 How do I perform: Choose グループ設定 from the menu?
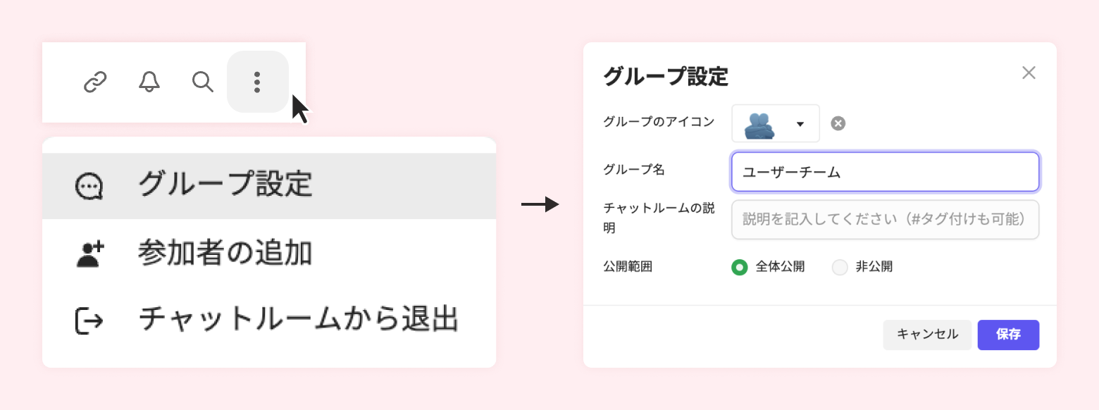click(x=225, y=186)
